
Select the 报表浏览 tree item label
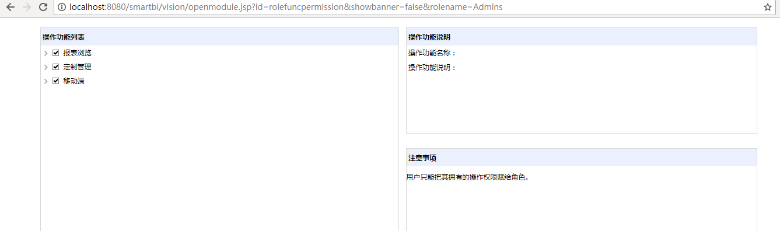click(77, 53)
